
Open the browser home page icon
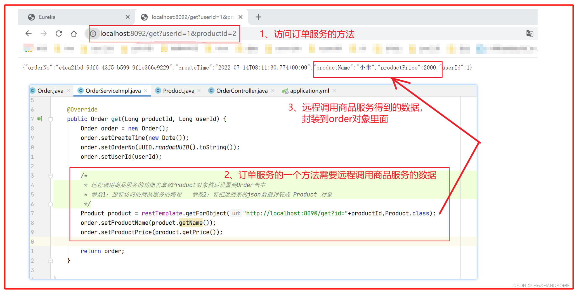[x=74, y=34]
